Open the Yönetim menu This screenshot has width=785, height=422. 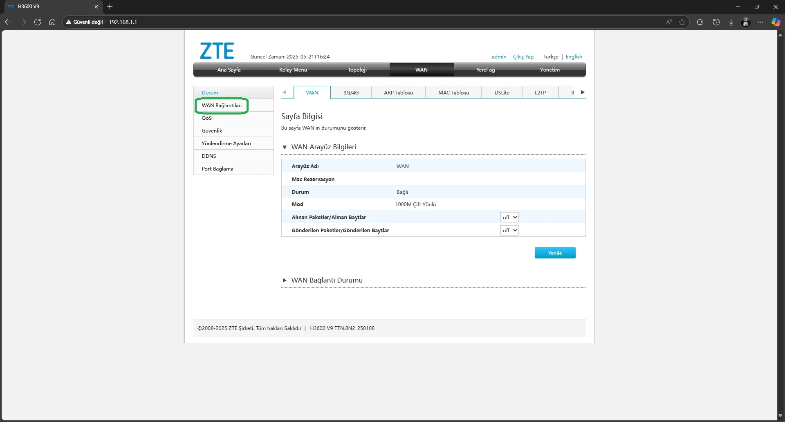(550, 70)
